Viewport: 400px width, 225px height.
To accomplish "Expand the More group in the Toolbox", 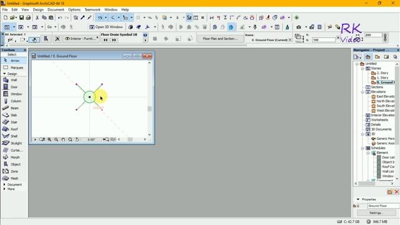I will point(4,189).
